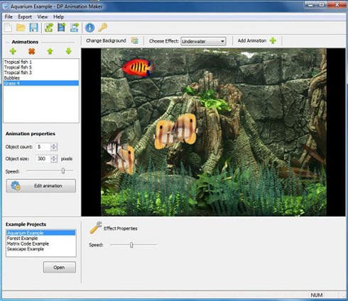Open a project with the folder icon

pos(21,28)
